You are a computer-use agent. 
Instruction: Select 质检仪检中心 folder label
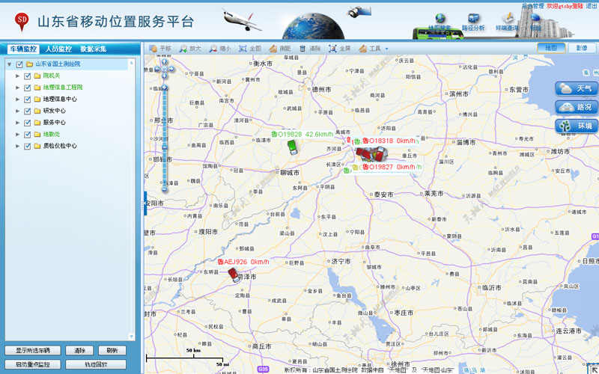(60, 146)
